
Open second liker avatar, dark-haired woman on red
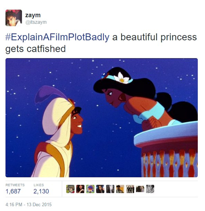pos(80,189)
